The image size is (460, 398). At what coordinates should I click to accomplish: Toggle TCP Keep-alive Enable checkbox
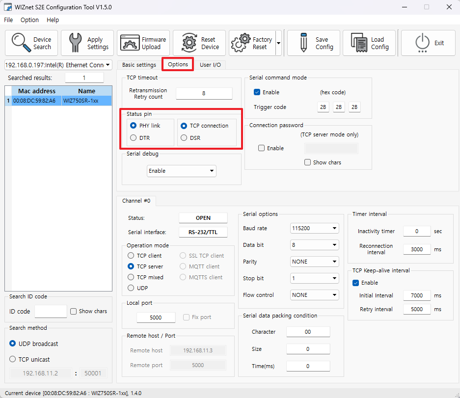click(x=365, y=283)
